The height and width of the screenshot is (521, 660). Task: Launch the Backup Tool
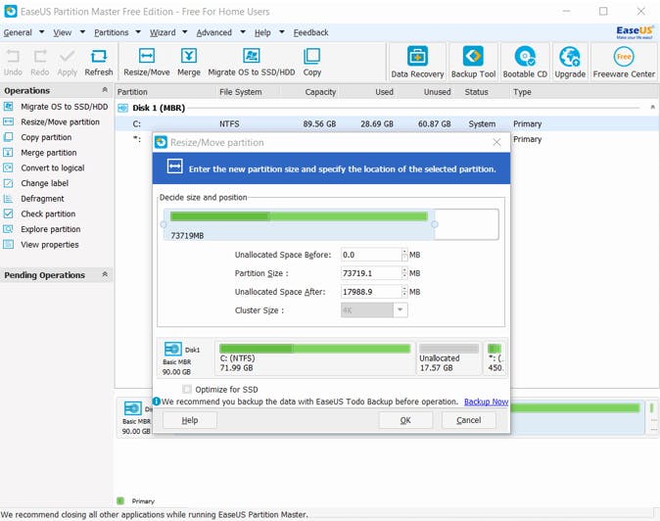click(x=473, y=62)
